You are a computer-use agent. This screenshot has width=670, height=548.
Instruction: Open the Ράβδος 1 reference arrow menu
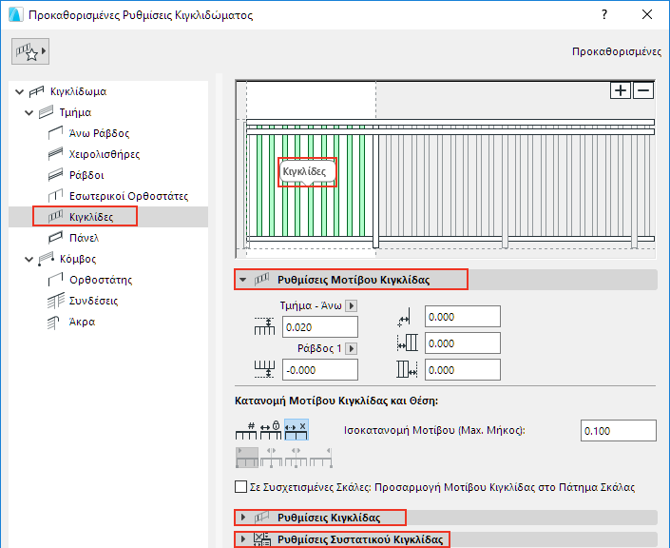click(352, 348)
